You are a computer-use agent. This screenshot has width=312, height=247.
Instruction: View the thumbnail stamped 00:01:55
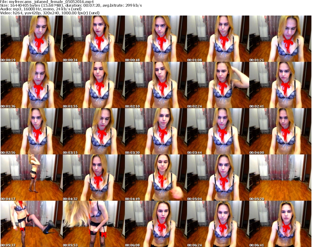pyautogui.click(x=94, y=85)
